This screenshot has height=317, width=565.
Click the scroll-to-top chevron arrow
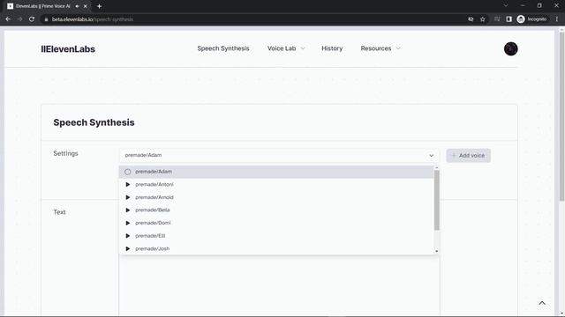click(x=542, y=303)
